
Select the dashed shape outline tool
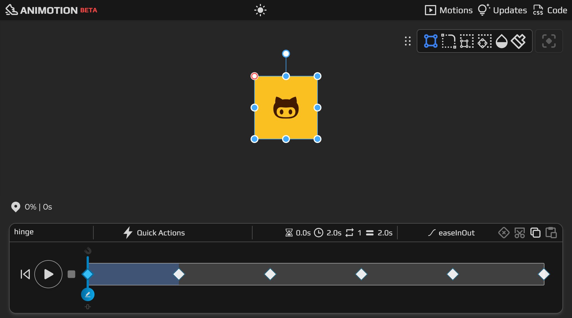pyautogui.click(x=485, y=41)
